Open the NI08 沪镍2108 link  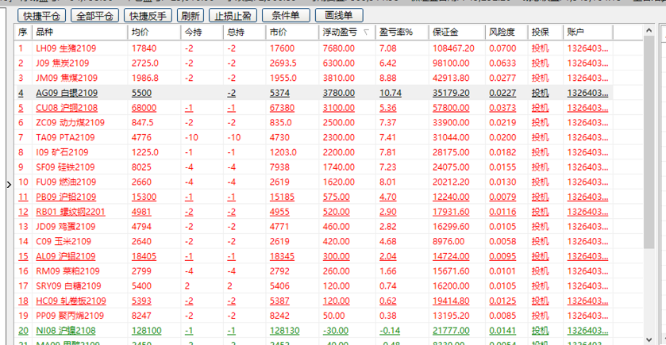(x=66, y=331)
